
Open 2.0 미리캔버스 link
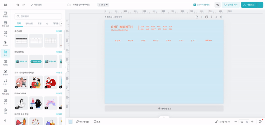[201, 5]
